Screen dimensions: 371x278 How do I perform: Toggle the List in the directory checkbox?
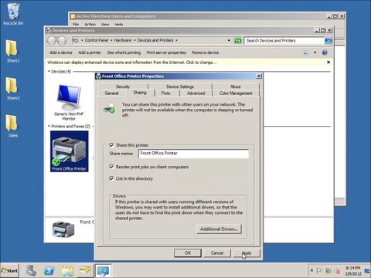111,178
